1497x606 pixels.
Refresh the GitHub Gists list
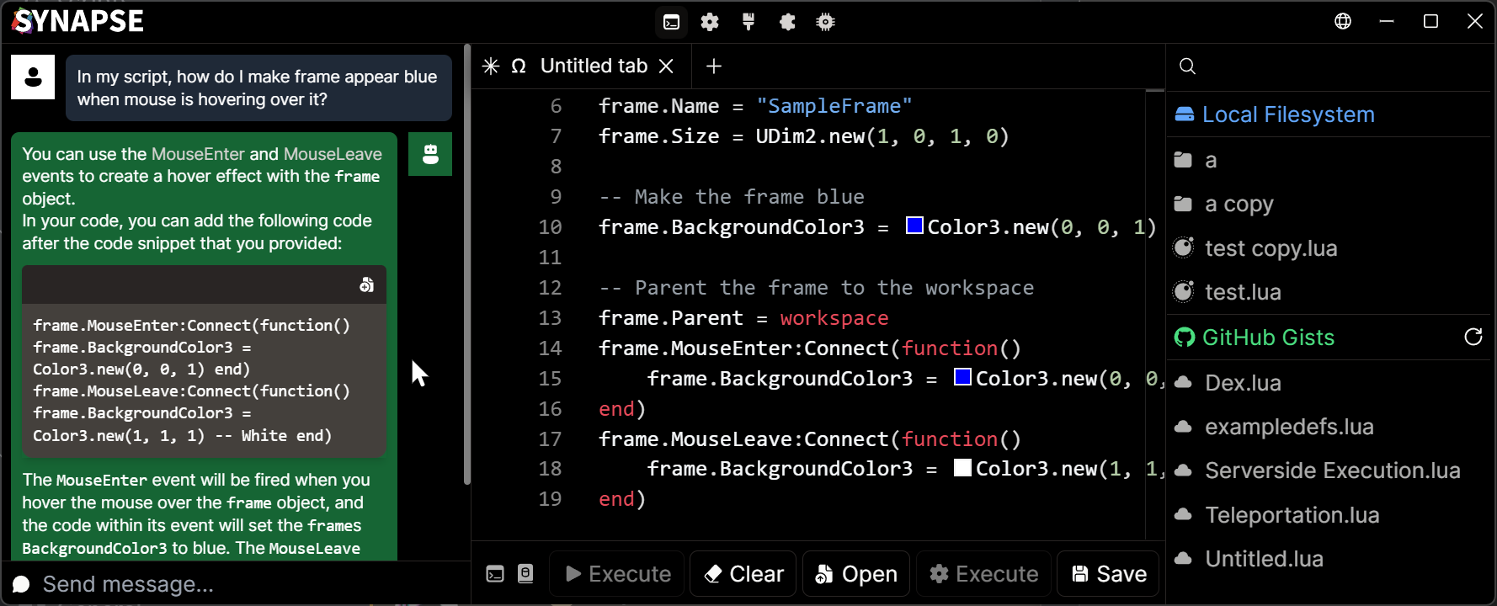1473,338
